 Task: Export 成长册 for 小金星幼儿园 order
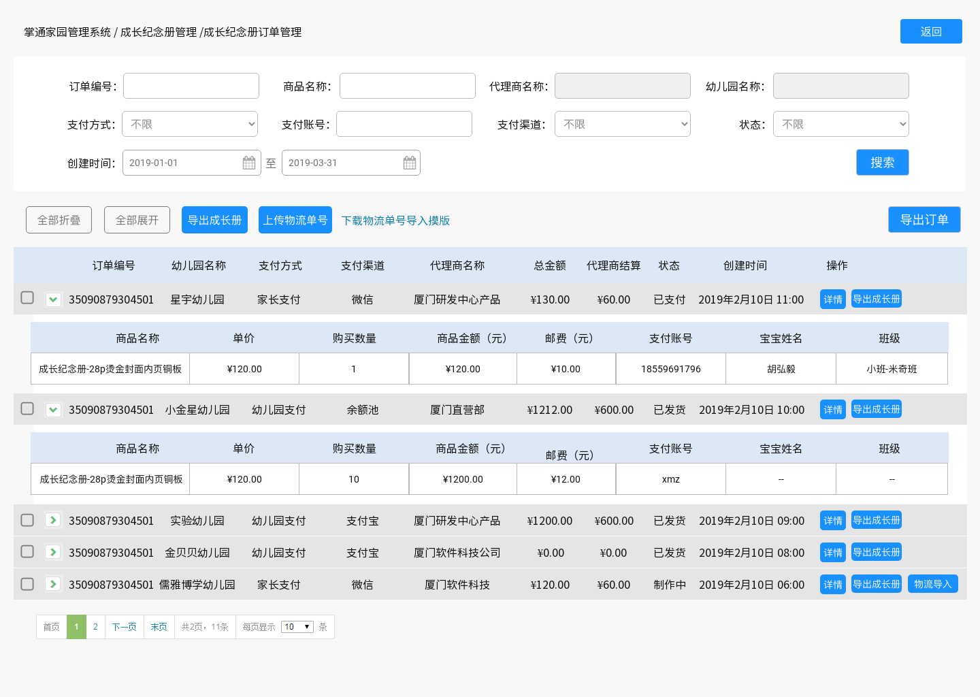pyautogui.click(x=877, y=409)
